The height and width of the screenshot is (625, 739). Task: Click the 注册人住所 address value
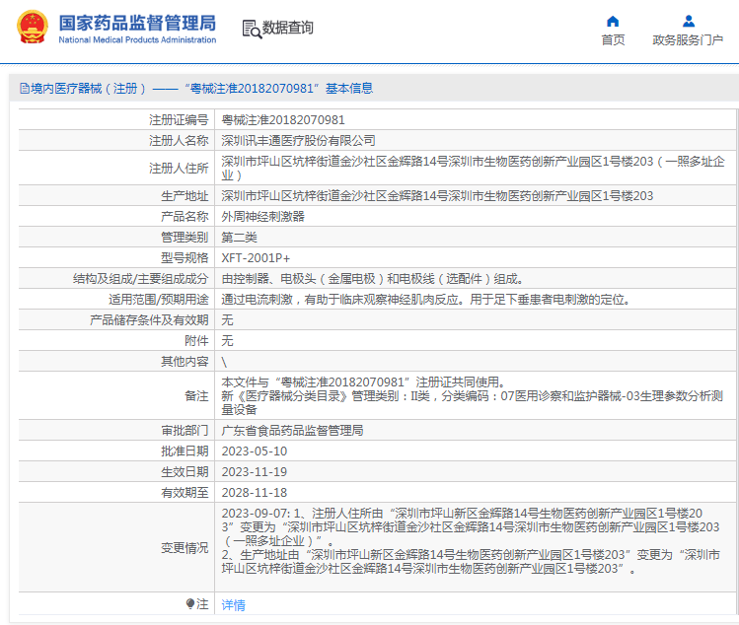pos(473,169)
